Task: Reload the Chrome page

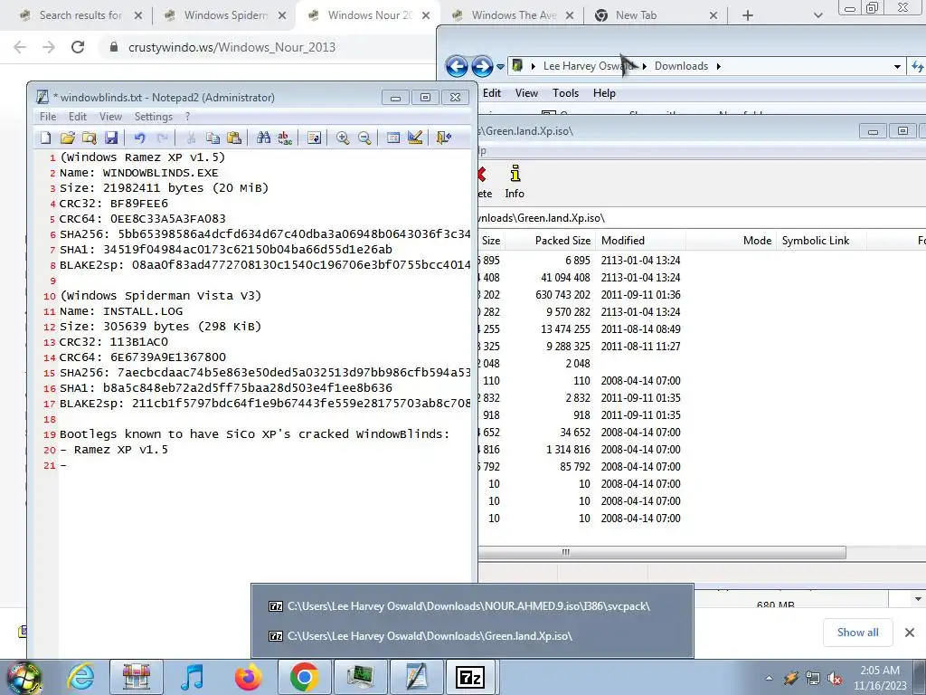Action: coord(78,47)
